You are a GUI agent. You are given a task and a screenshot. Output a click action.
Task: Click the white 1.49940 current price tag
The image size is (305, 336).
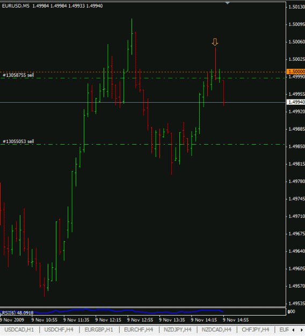[296, 102]
